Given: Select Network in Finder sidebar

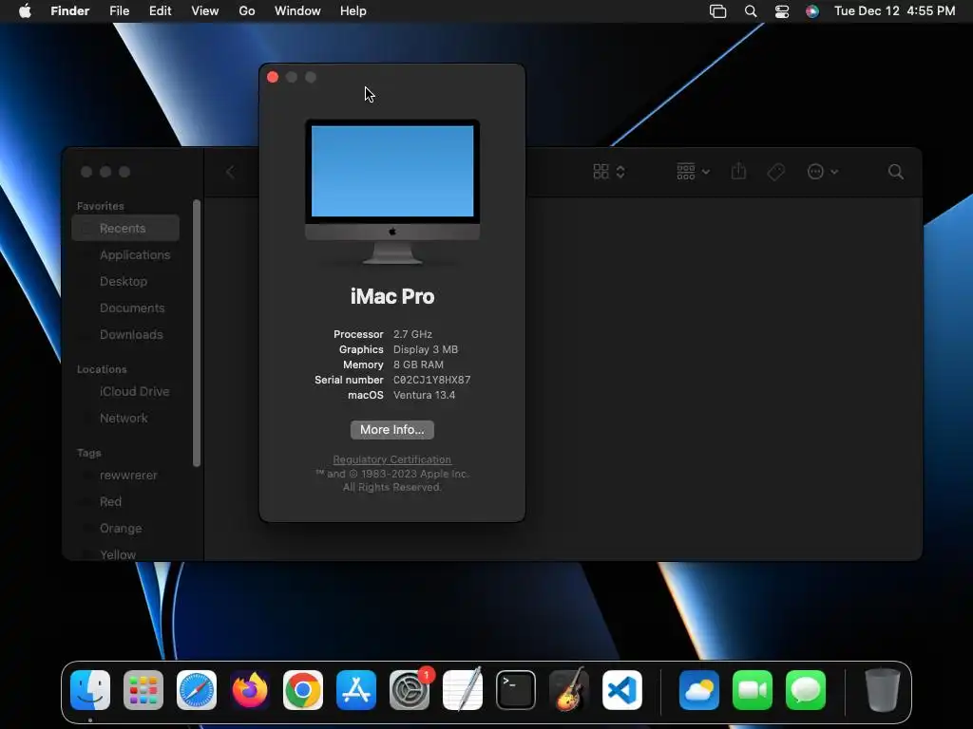Looking at the screenshot, I should tap(125, 419).
